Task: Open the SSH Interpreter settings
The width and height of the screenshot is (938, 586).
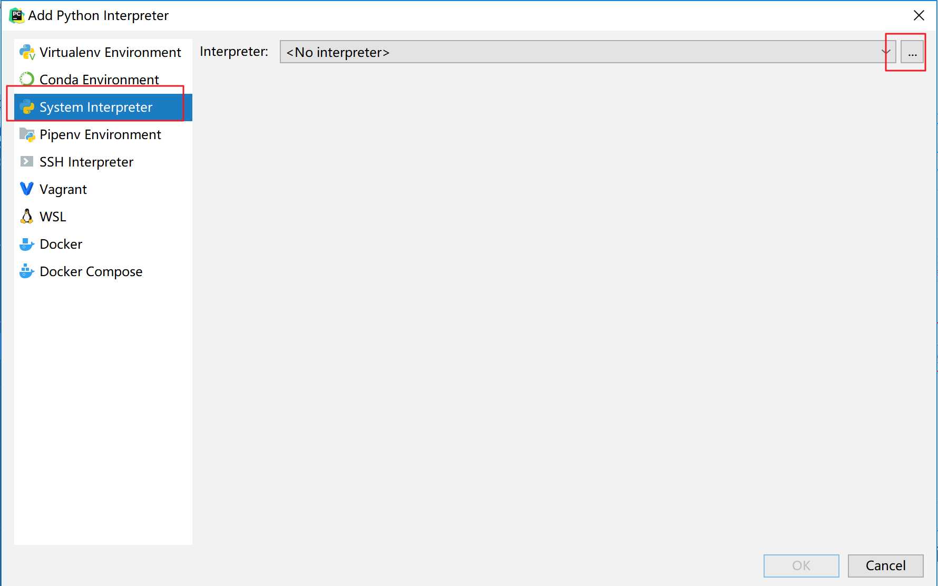Action: pyautogui.click(x=103, y=162)
